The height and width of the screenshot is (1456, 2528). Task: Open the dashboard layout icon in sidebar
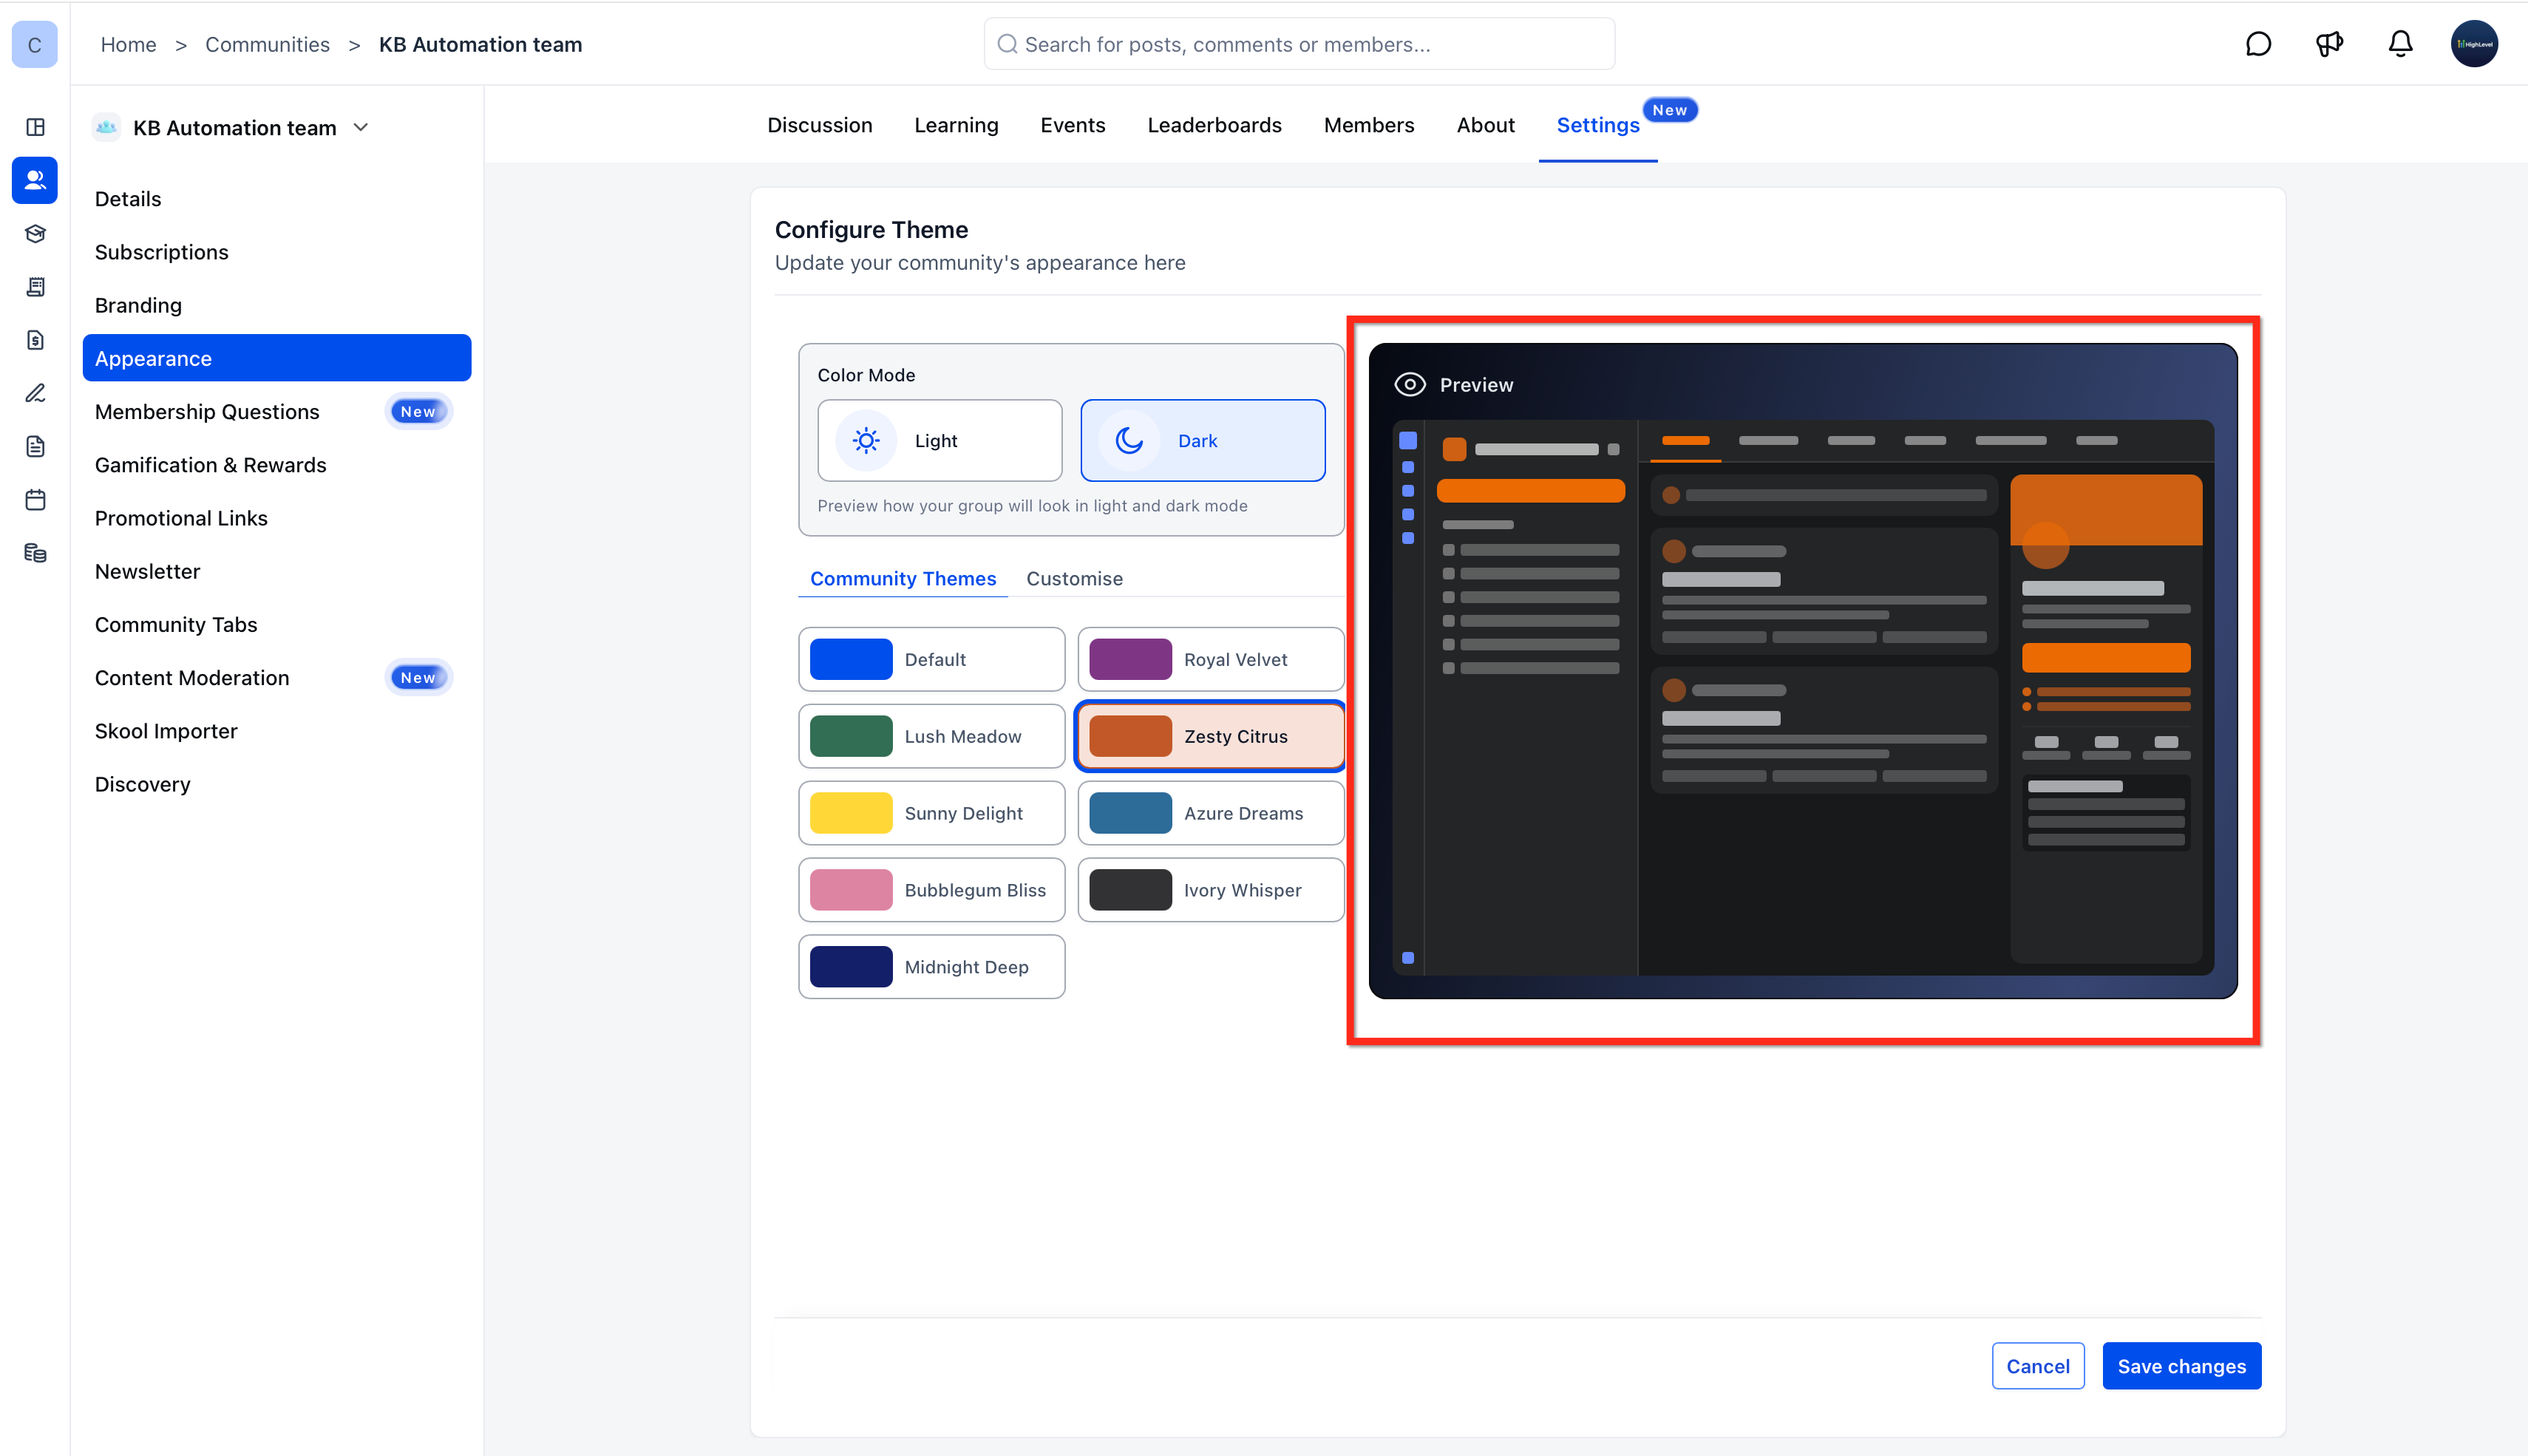point(35,127)
